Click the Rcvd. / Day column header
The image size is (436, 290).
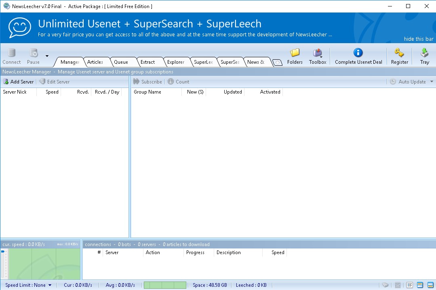[107, 92]
